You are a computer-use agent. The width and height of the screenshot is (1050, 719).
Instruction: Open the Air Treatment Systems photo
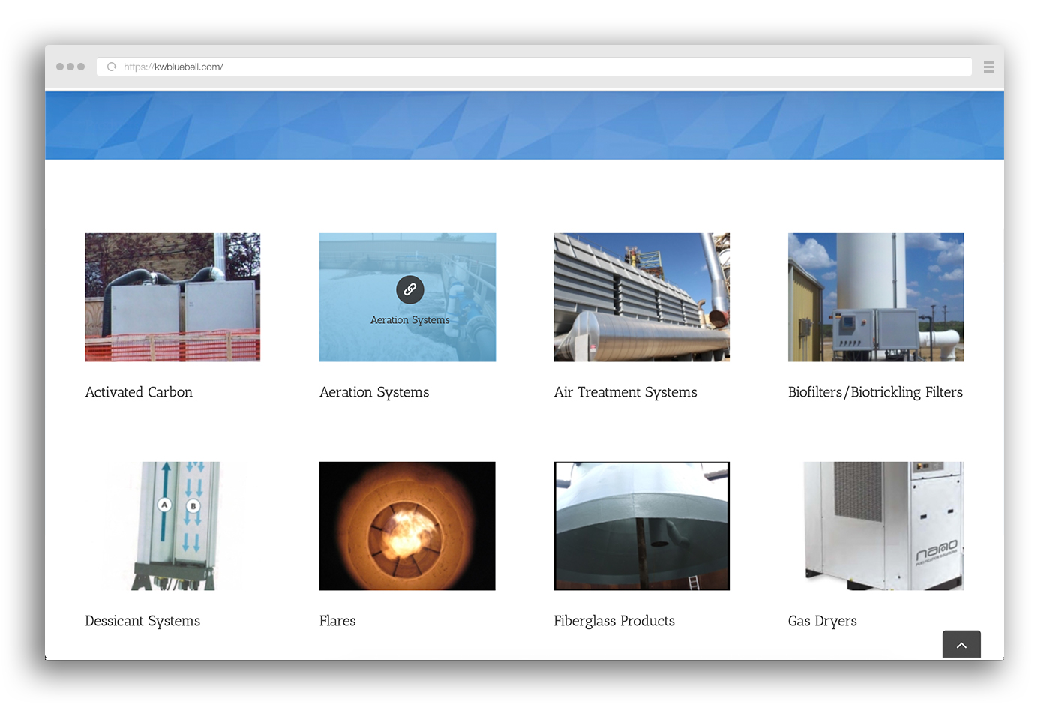641,297
